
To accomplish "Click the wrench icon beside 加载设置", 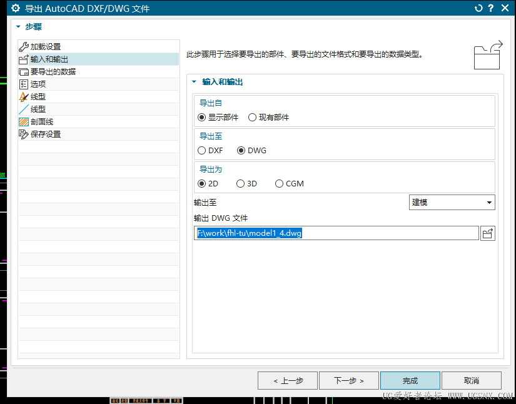I will pyautogui.click(x=24, y=47).
